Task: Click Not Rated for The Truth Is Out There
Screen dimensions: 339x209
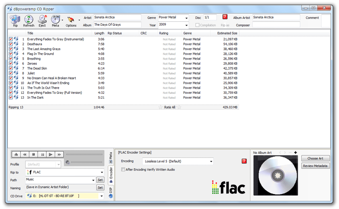Action: point(169,88)
